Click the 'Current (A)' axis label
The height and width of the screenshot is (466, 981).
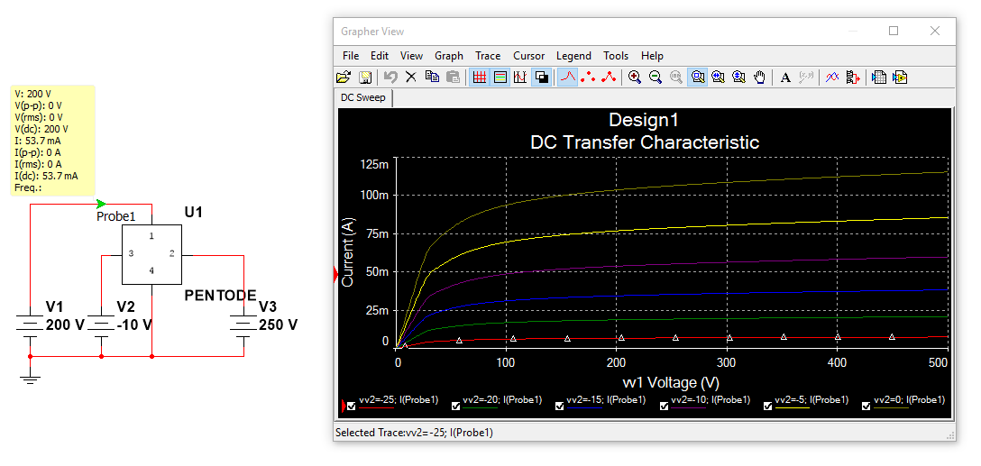(348, 251)
